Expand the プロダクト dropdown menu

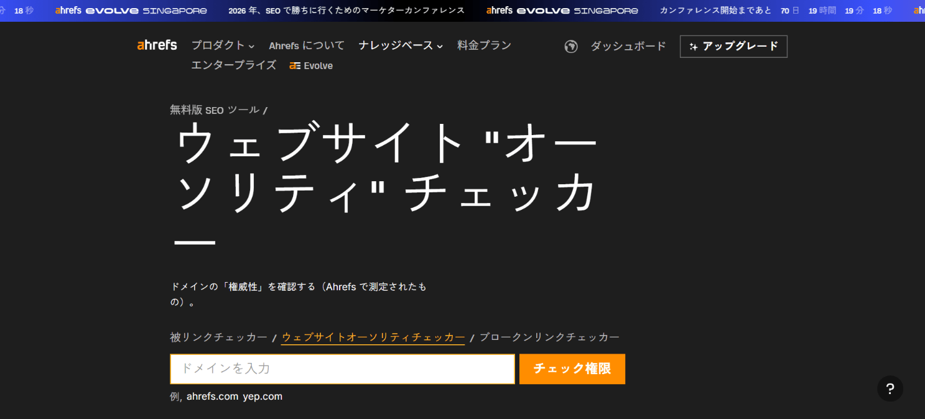pos(217,45)
